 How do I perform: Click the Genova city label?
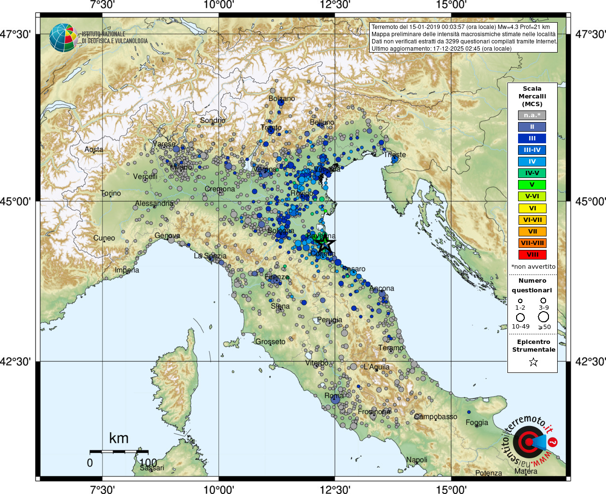click(x=167, y=235)
